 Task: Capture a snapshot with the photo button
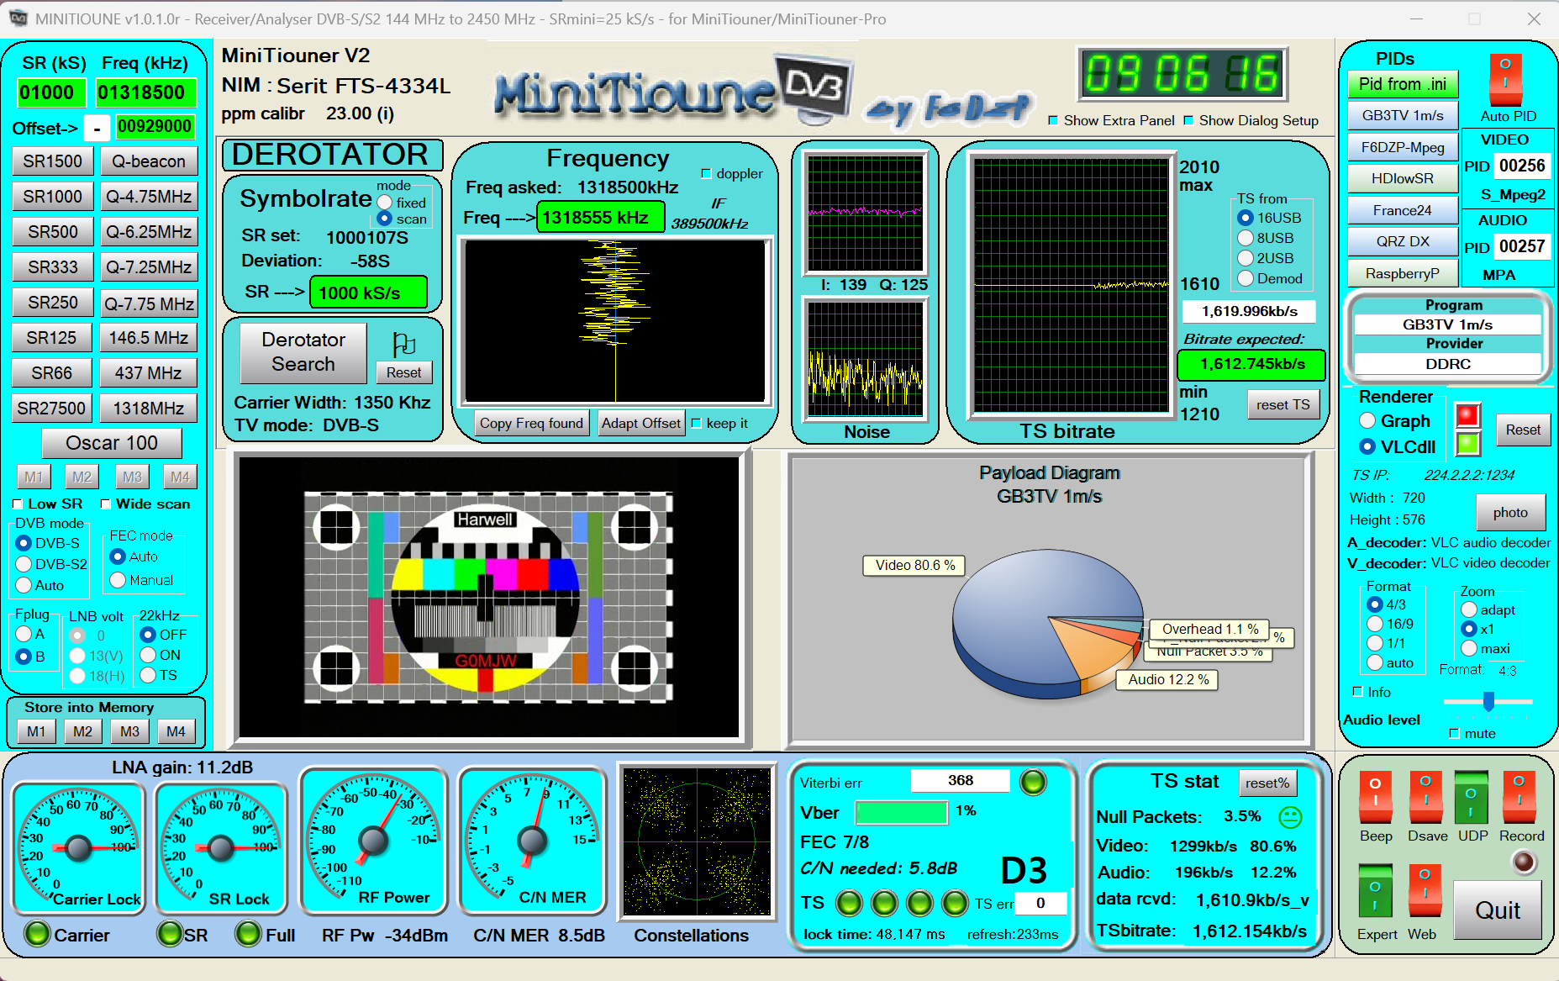1510,512
